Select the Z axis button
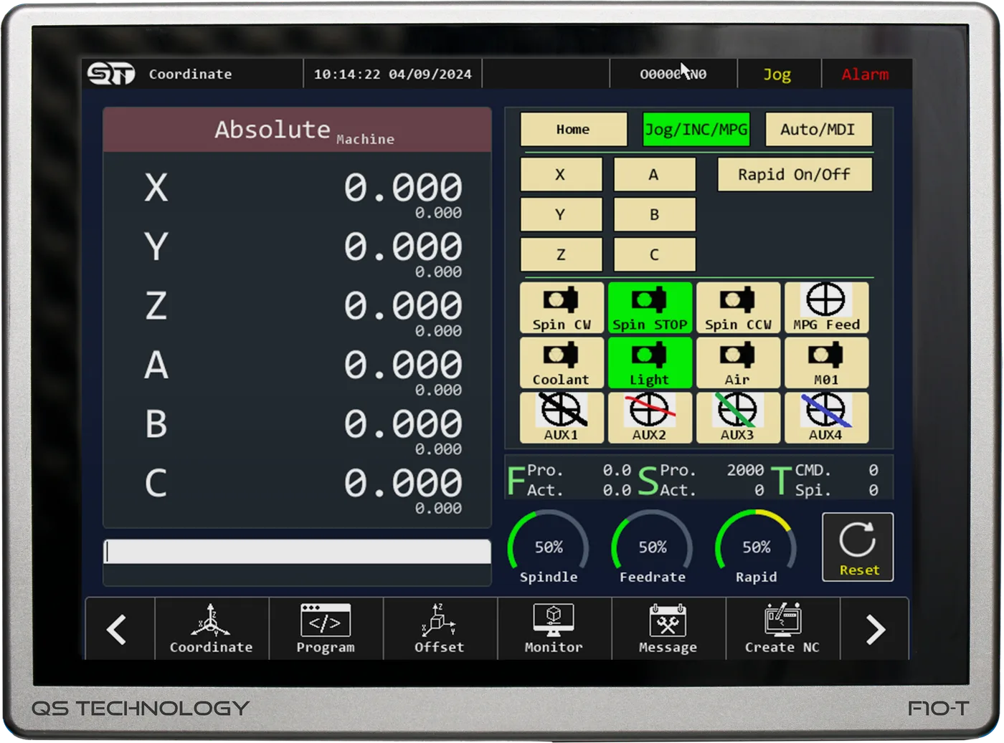 tap(561, 254)
